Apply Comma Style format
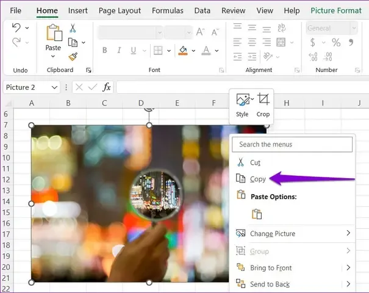The width and height of the screenshot is (369, 293). (x=351, y=42)
